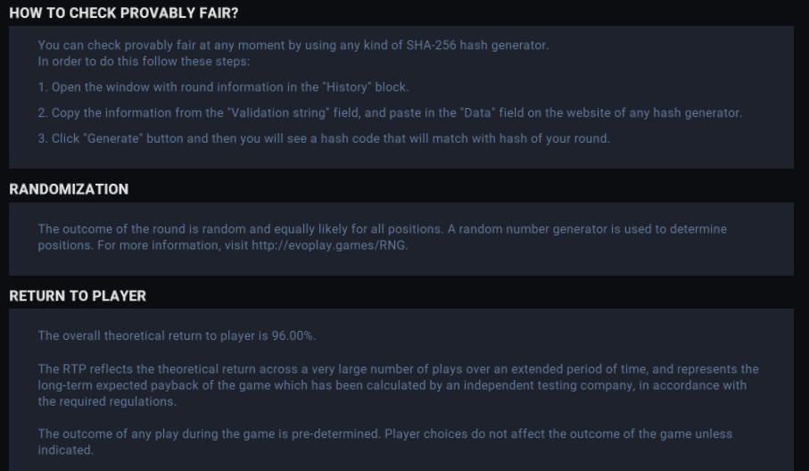Click step 1 about opening round information
Viewport: 809px width, 471px height.
click(x=223, y=87)
